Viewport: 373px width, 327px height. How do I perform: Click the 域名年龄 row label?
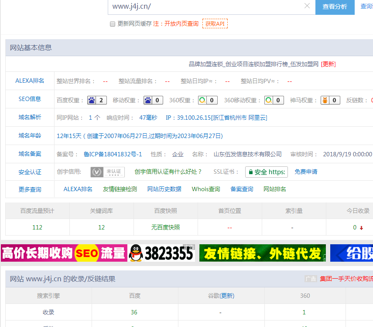[x=30, y=135]
